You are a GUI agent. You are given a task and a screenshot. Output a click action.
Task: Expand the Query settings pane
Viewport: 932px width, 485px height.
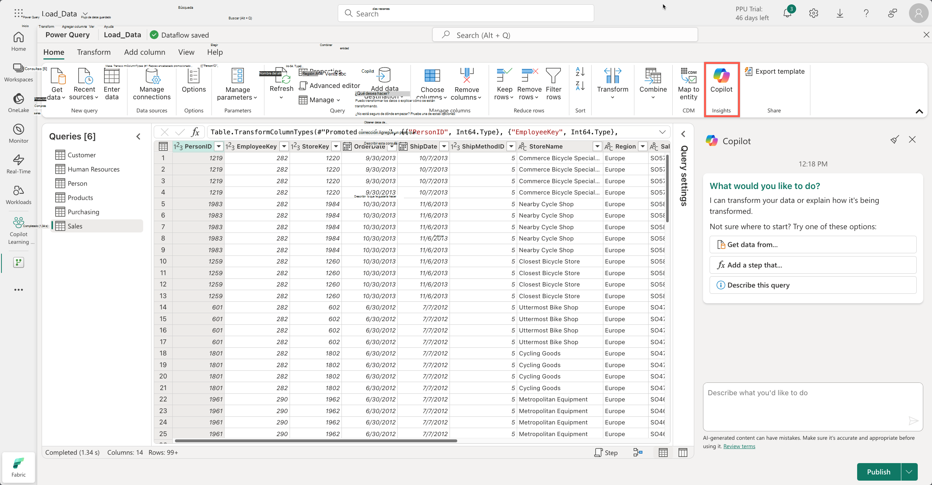[683, 134]
